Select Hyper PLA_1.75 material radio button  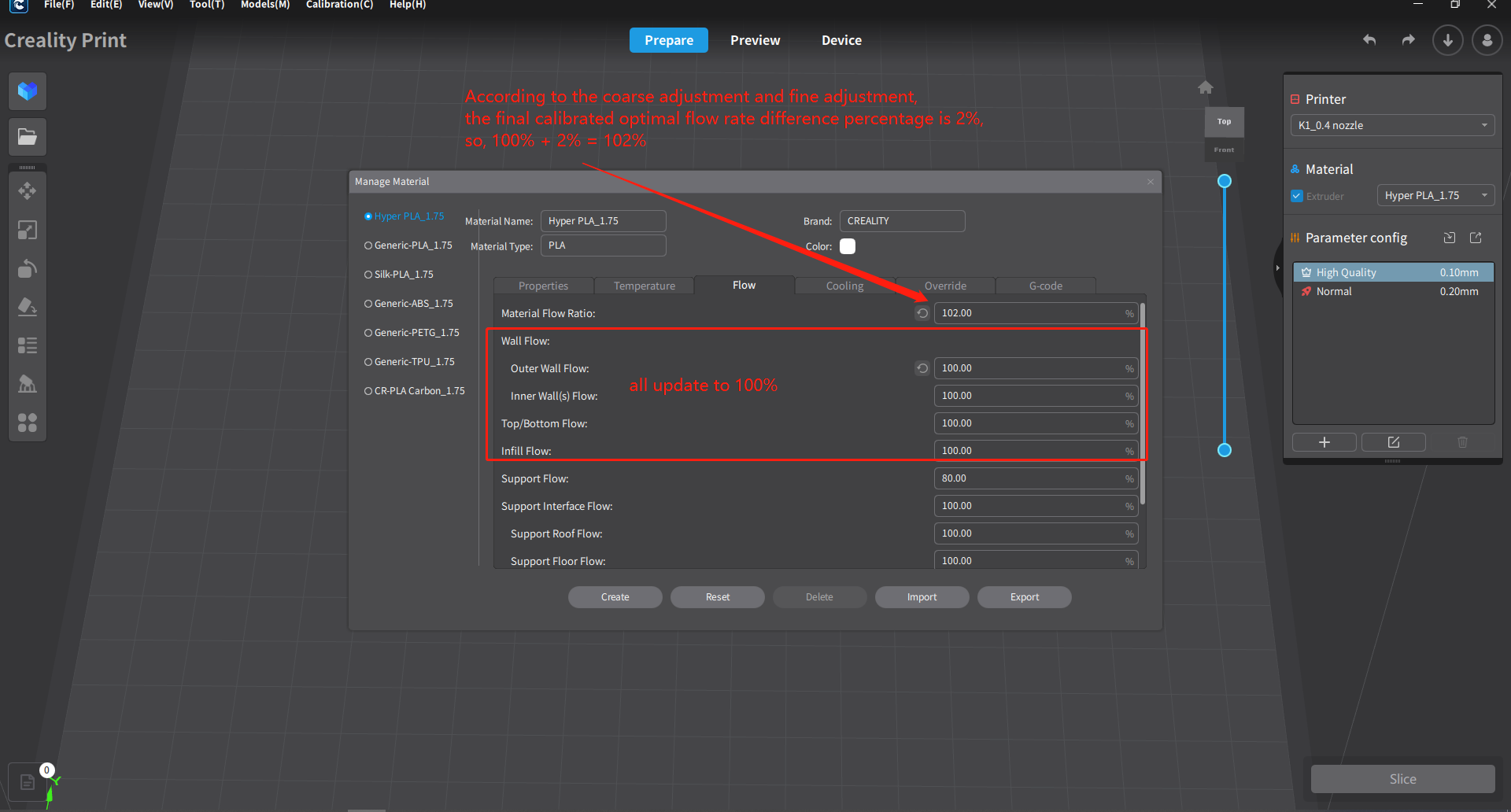(368, 216)
